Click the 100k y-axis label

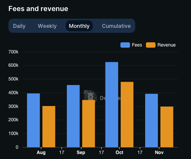pos(13,133)
